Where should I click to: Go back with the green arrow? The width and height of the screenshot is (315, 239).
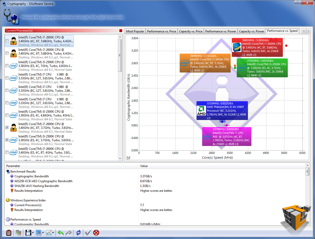coord(61,232)
